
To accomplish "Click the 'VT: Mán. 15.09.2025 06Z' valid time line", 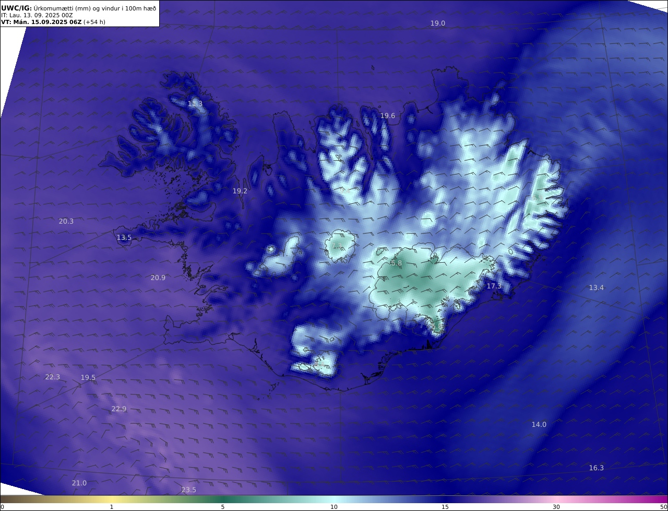I will click(x=53, y=22).
